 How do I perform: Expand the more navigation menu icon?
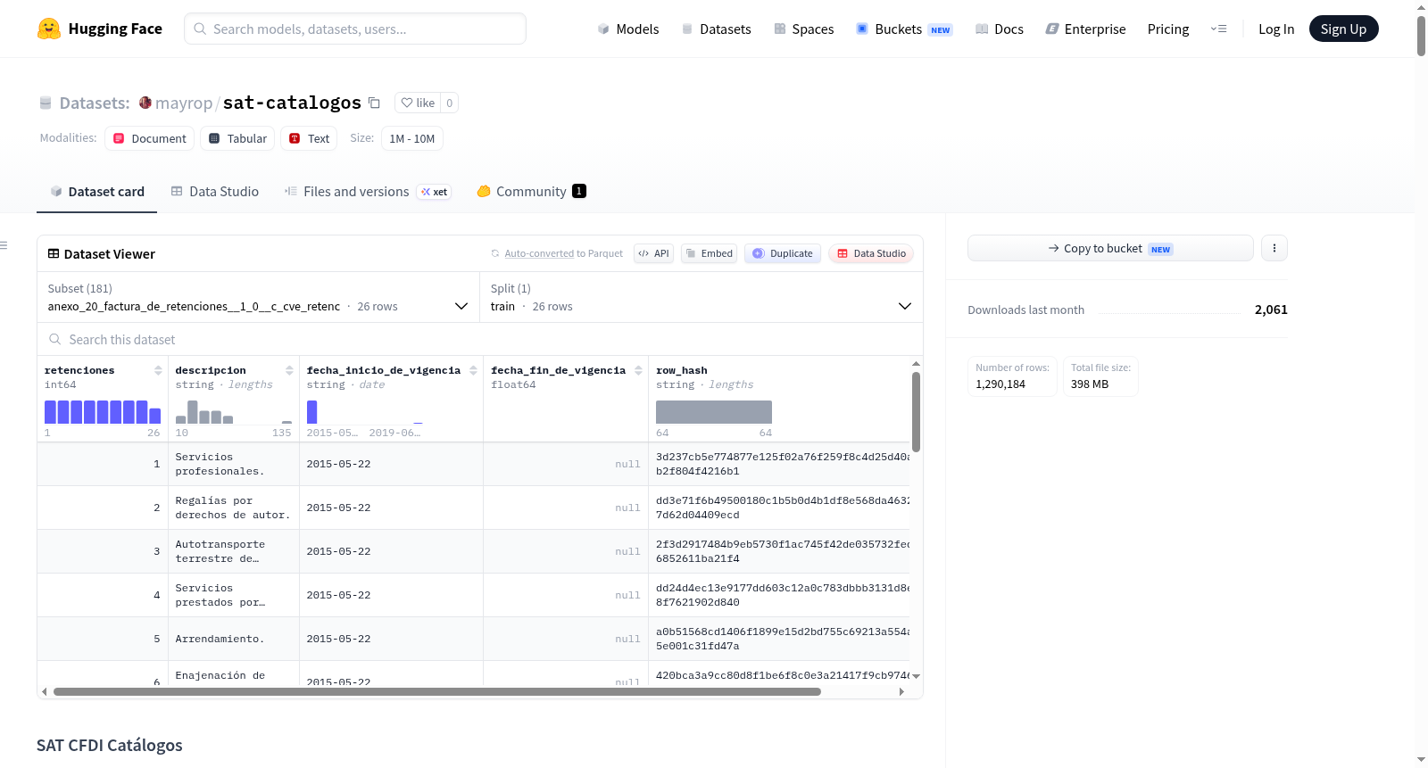(1218, 29)
